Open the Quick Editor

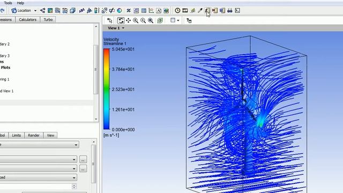click(193, 11)
